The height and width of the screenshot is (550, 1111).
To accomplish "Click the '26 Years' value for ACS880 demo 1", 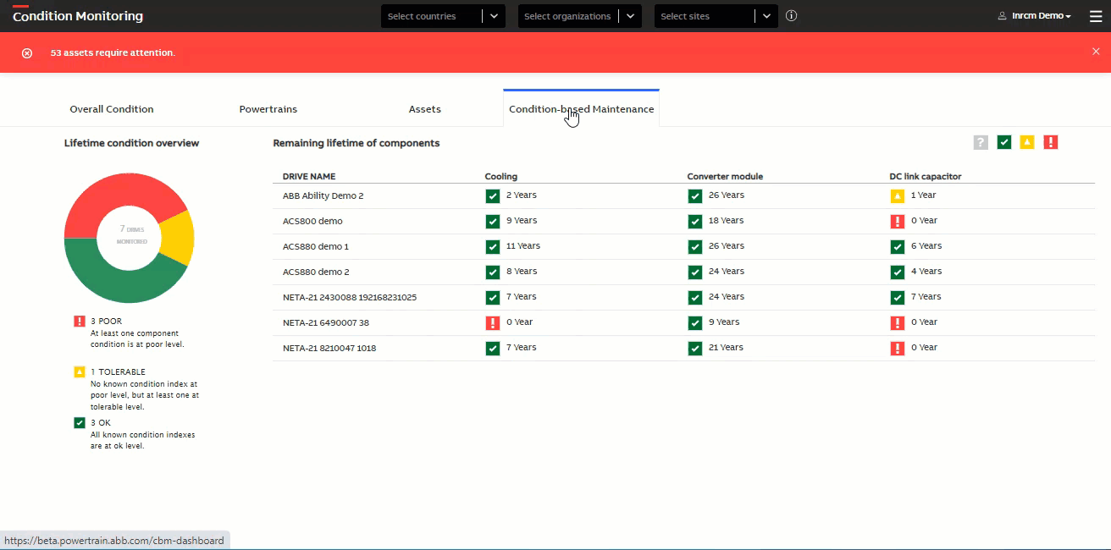I will coord(727,245).
